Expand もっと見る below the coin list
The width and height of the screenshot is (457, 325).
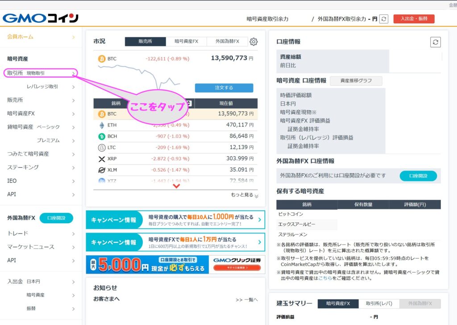pos(244,195)
